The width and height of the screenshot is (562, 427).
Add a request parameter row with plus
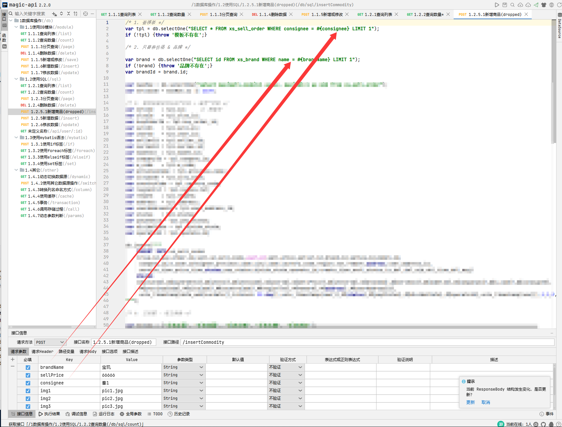click(13, 359)
